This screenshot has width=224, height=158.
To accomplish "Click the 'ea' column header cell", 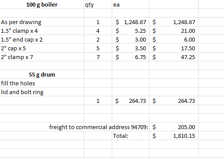I will click(131, 4).
